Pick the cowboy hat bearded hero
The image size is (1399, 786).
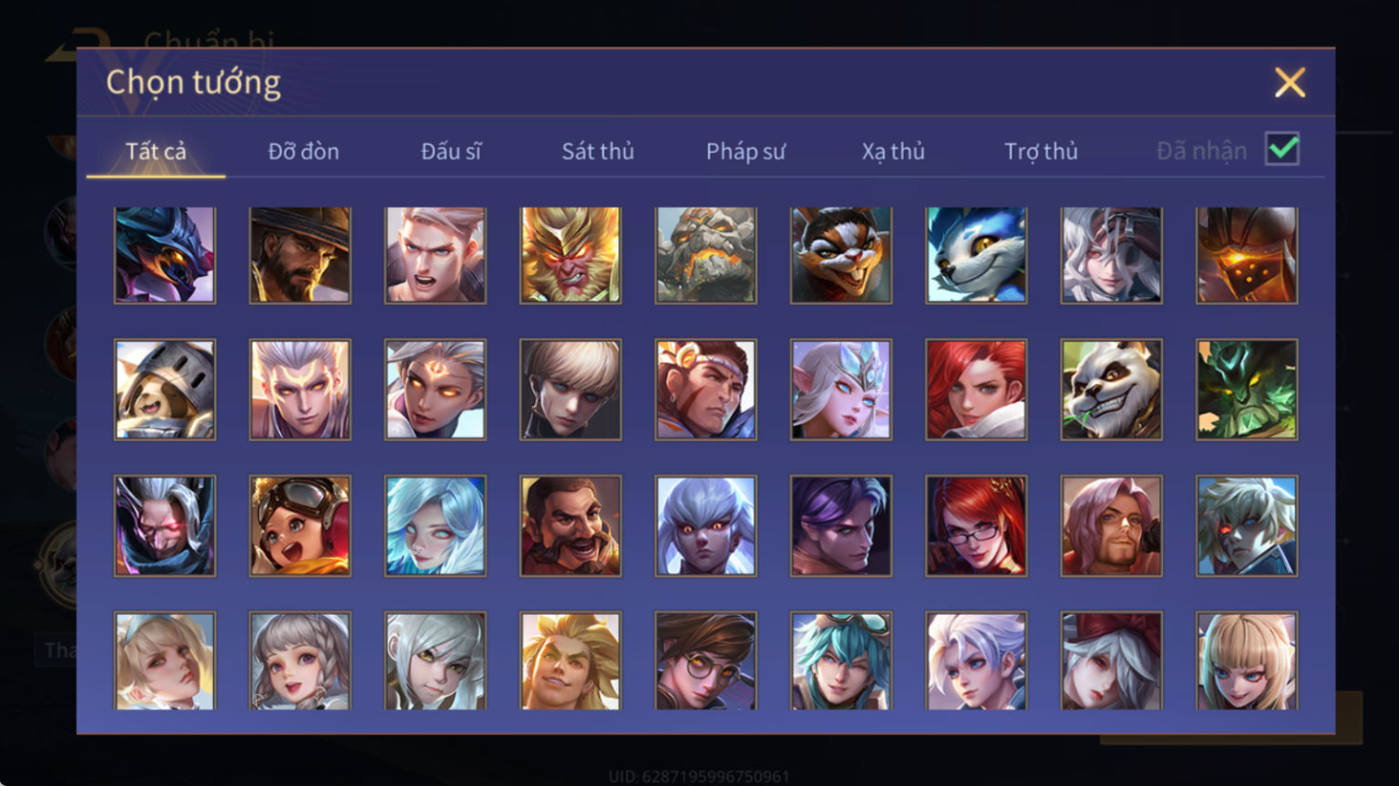(300, 255)
